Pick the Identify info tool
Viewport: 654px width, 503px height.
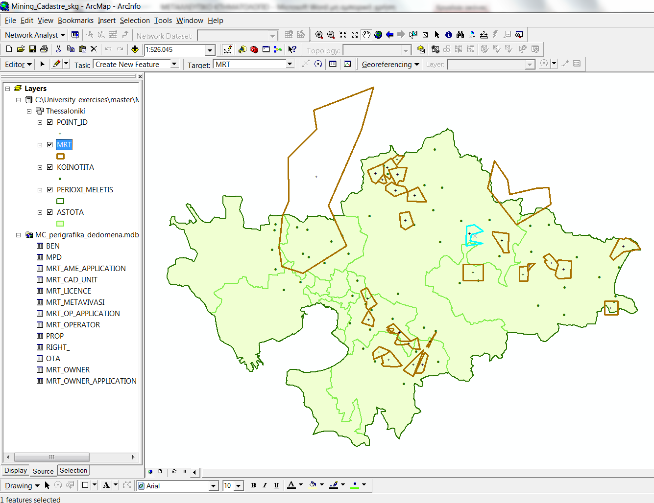coord(449,35)
